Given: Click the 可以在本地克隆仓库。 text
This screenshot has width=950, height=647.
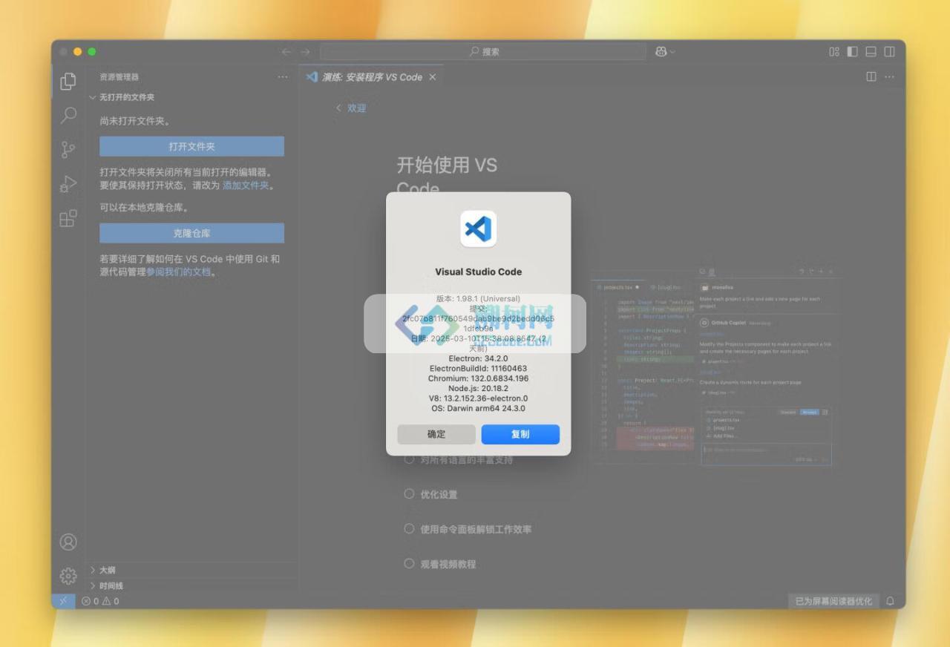Looking at the screenshot, I should pyautogui.click(x=145, y=208).
